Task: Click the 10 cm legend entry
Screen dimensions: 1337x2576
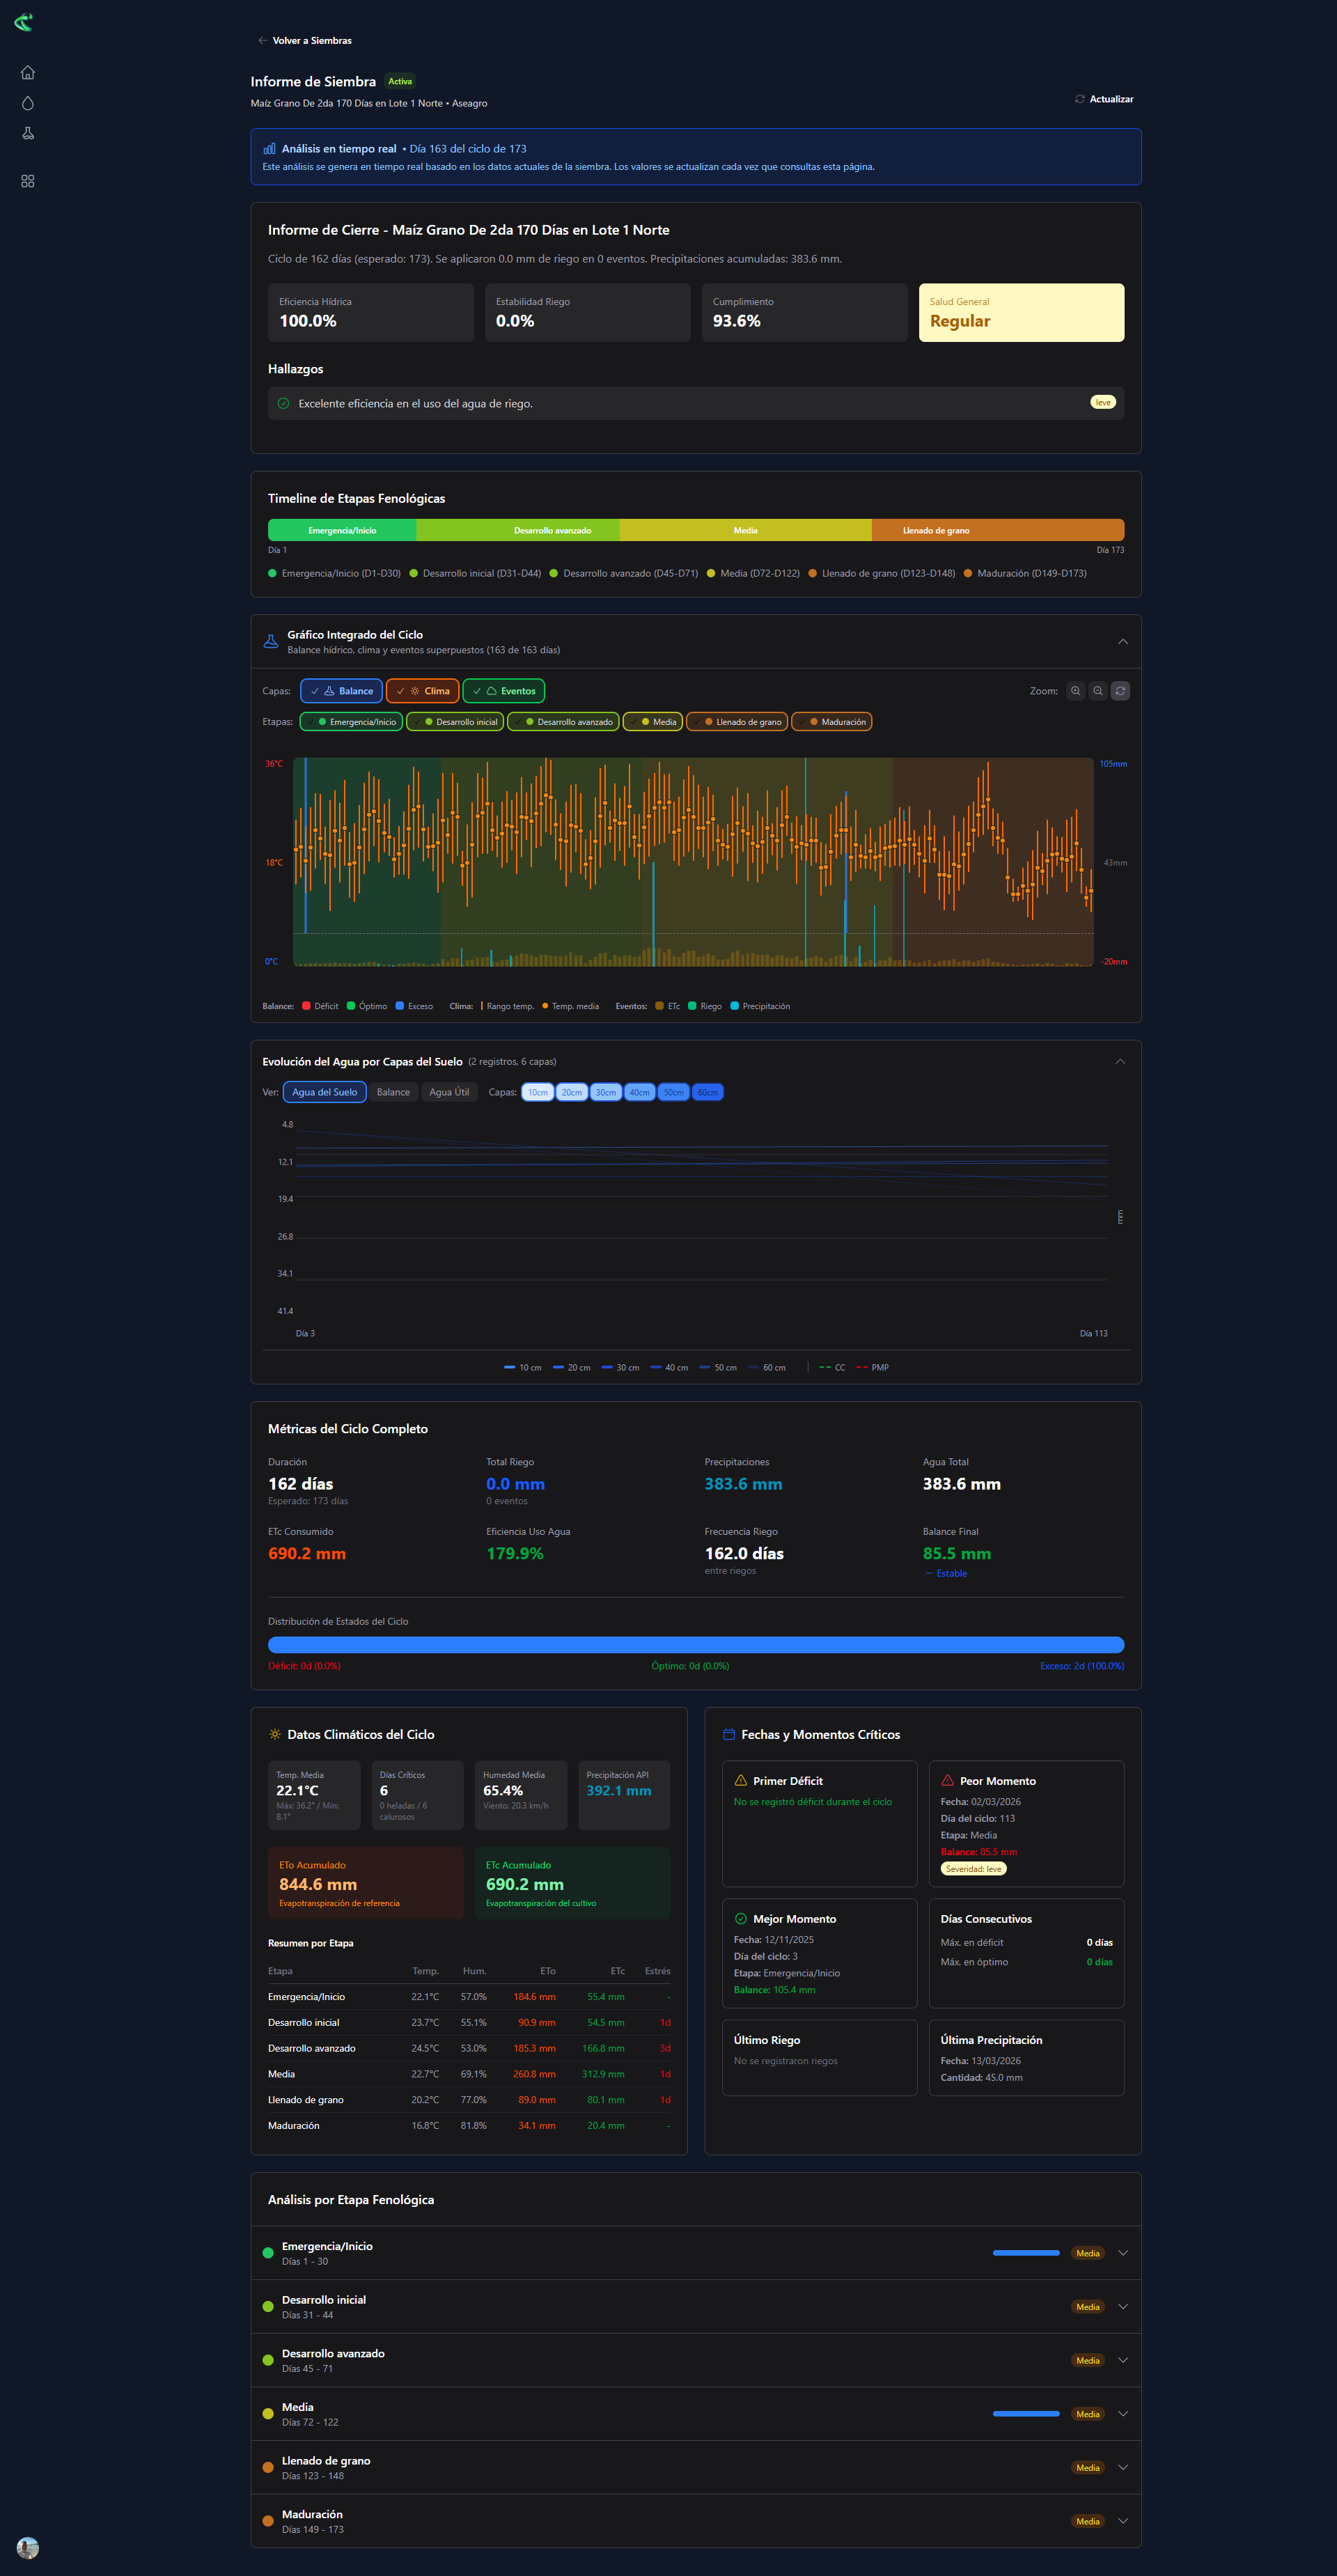Action: [523, 1367]
